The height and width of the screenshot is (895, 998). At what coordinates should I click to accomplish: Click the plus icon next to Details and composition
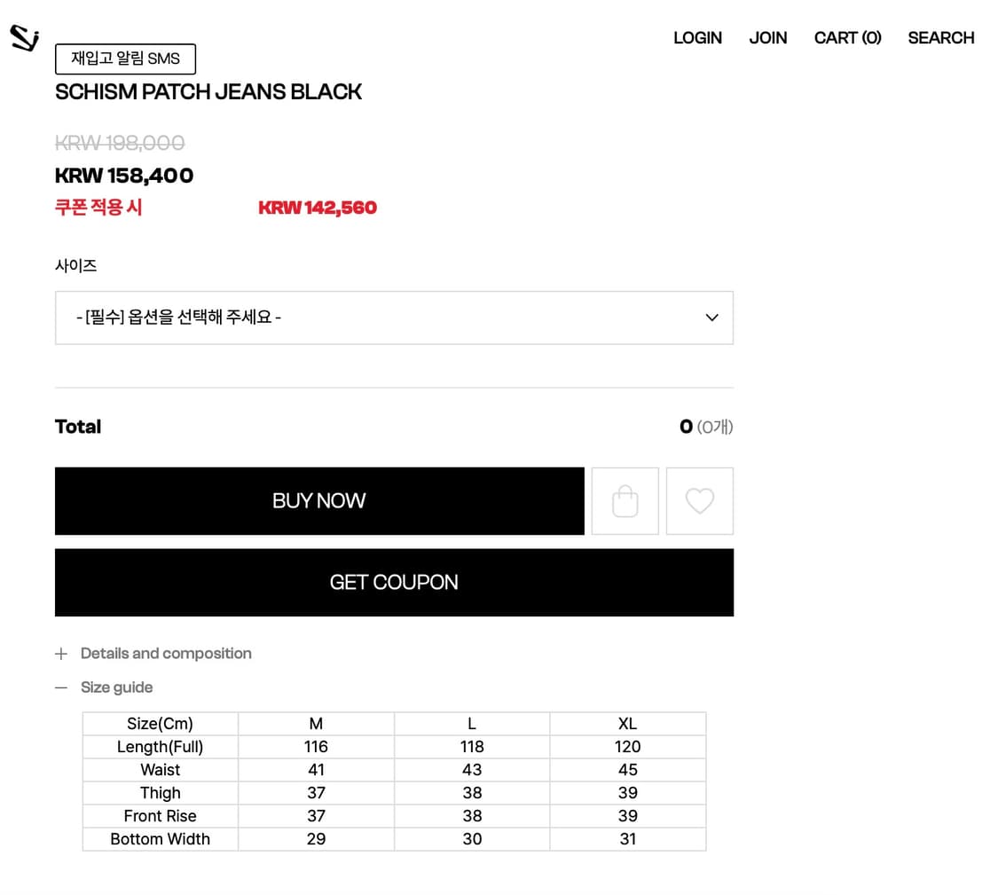[x=60, y=653]
